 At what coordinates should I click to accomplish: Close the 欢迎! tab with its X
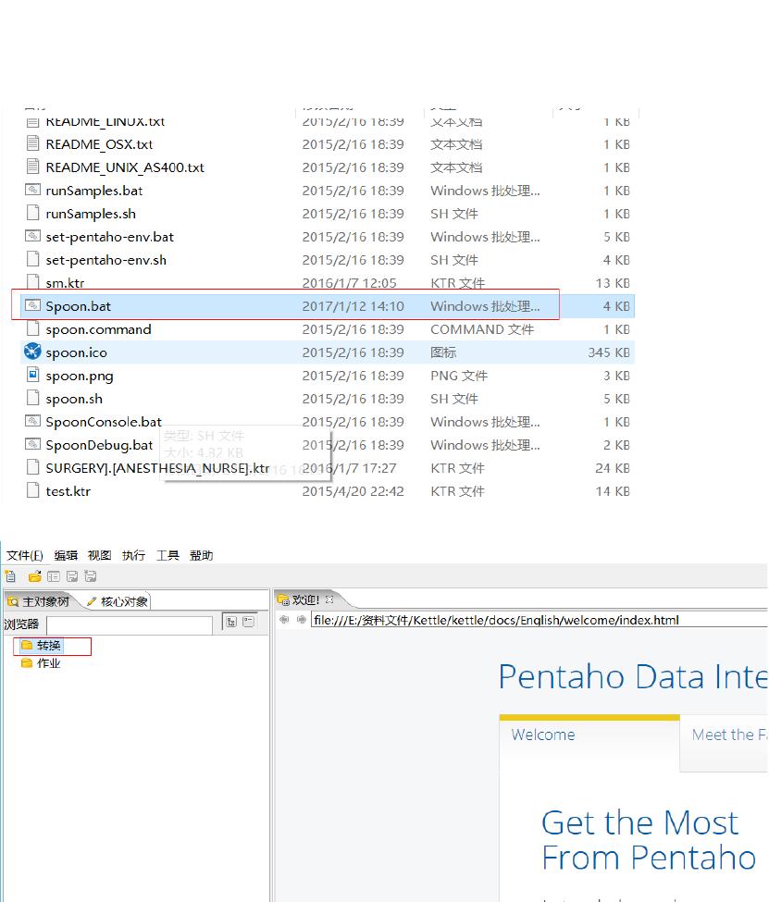(x=329, y=599)
